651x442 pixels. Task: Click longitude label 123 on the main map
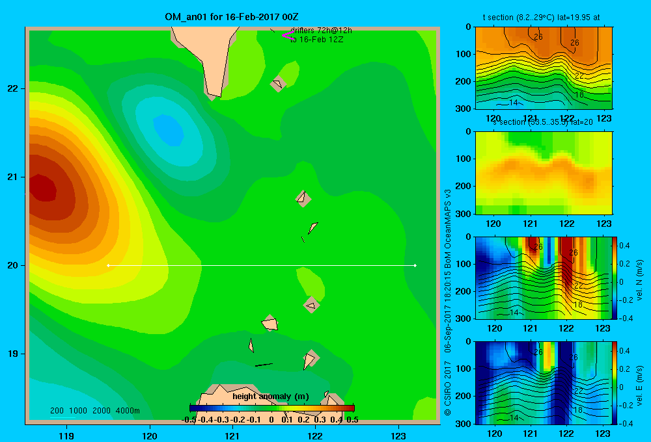coord(398,436)
